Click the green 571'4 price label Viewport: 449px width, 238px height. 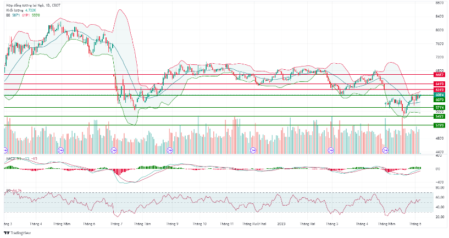tap(439, 108)
